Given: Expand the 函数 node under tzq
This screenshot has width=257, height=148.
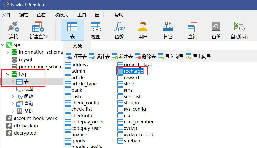Looking at the screenshot, I should tap(13, 97).
